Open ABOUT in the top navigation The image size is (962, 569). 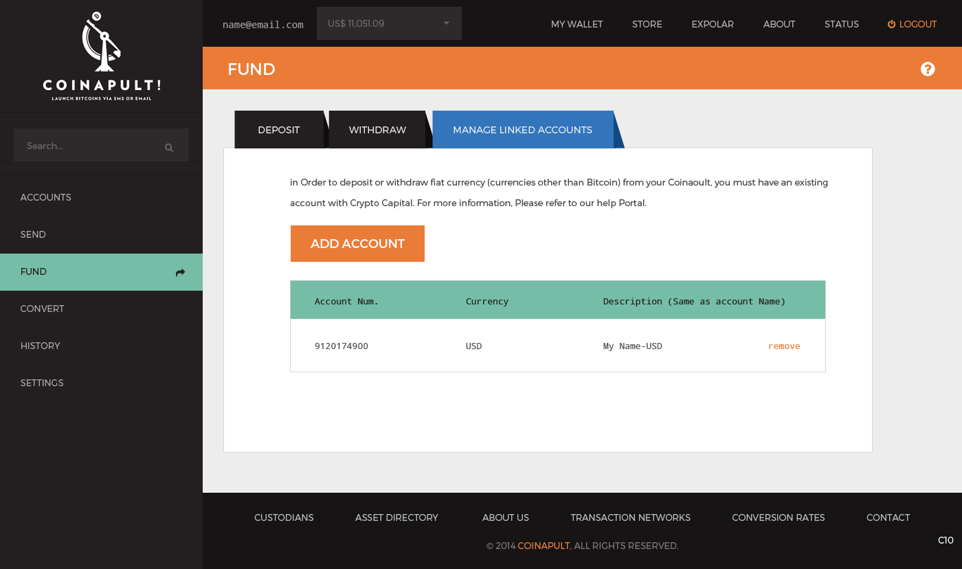tap(779, 24)
